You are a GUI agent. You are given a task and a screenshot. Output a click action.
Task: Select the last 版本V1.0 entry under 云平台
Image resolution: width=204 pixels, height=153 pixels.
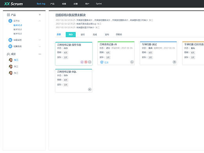[x=18, y=34]
